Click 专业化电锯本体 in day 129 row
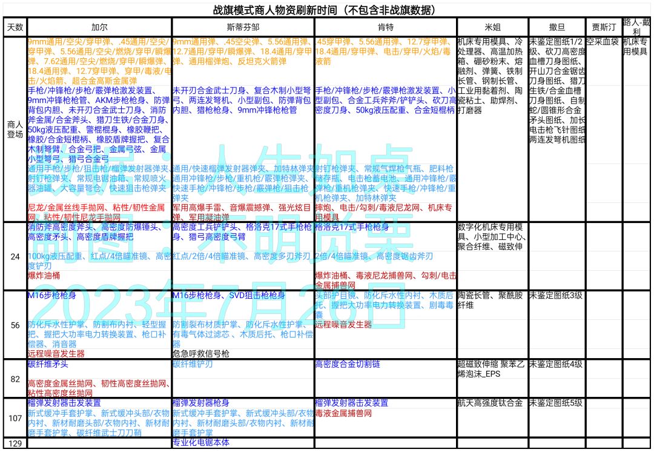This screenshot has height=452, width=654. click(201, 442)
